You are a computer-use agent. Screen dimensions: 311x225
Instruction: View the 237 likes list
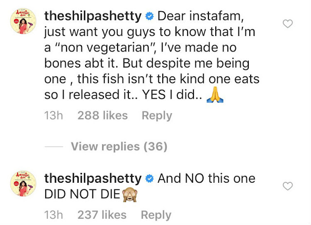[x=103, y=215]
